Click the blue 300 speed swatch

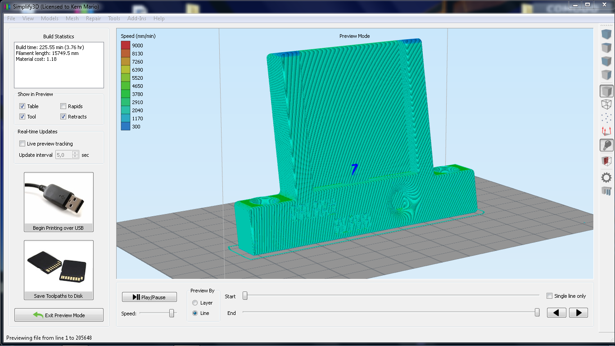pos(126,127)
